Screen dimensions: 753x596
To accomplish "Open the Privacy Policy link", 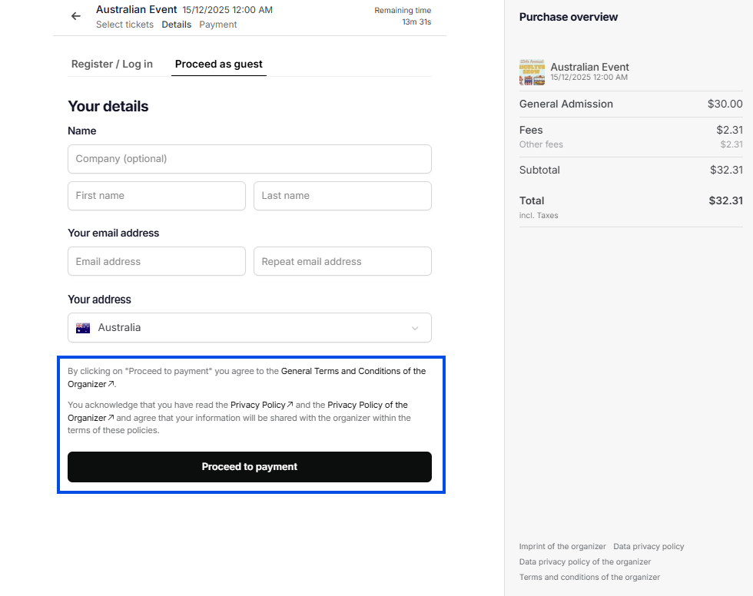I will tap(261, 405).
